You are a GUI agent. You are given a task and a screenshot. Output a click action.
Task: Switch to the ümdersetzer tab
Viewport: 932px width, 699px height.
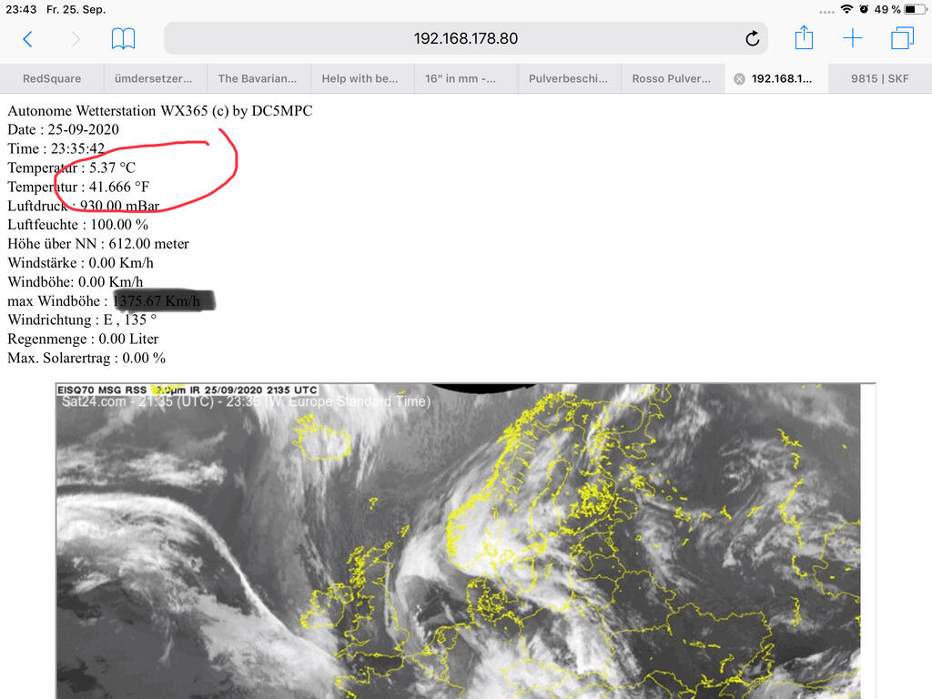coord(154,79)
